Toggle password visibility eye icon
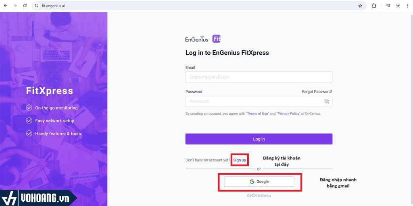 (x=327, y=101)
